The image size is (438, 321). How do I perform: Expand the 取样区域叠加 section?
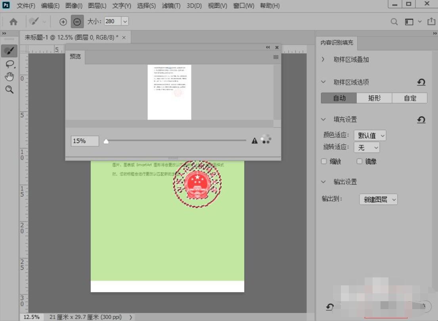click(x=323, y=59)
